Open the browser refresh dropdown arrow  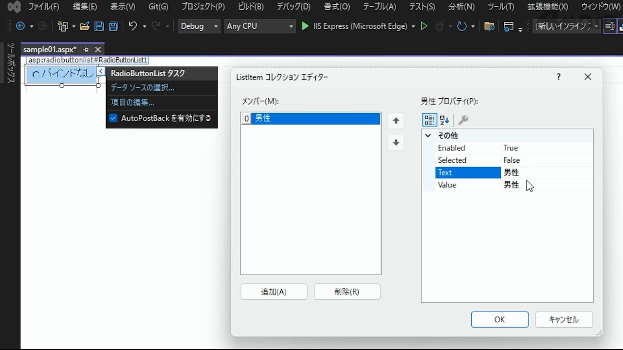[473, 26]
